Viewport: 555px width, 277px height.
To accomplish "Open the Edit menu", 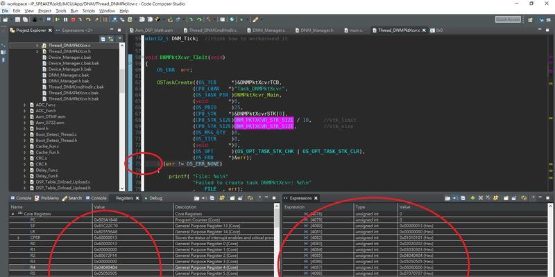I will click(16, 11).
